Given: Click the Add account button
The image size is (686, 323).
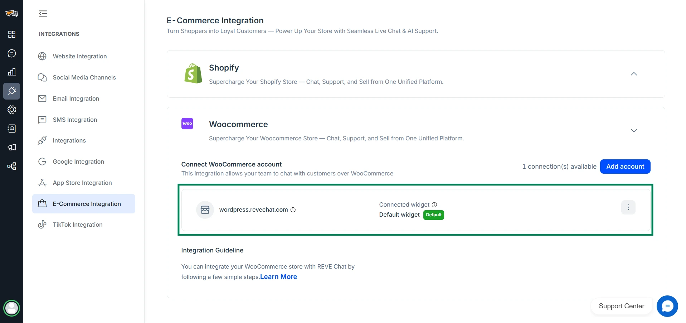Looking at the screenshot, I should pyautogui.click(x=625, y=167).
